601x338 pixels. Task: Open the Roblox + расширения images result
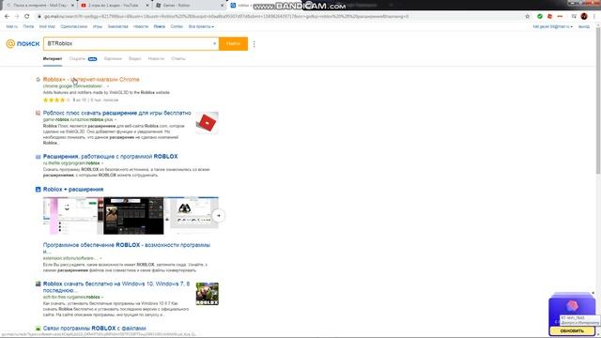point(73,190)
